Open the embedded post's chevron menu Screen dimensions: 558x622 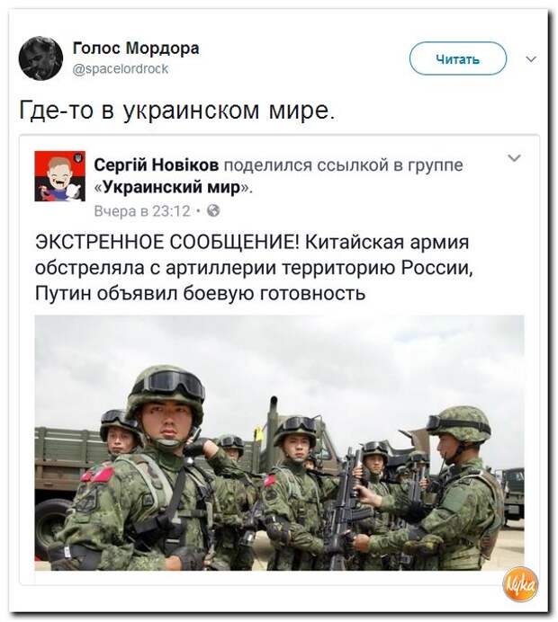tap(514, 158)
